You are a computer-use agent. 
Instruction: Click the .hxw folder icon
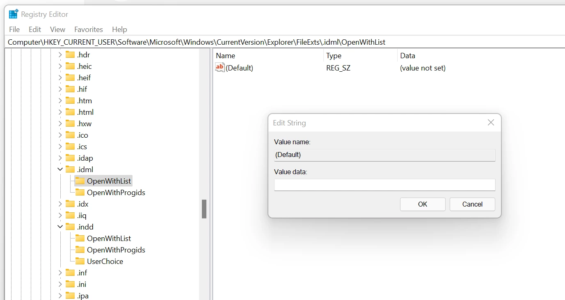[x=70, y=124]
